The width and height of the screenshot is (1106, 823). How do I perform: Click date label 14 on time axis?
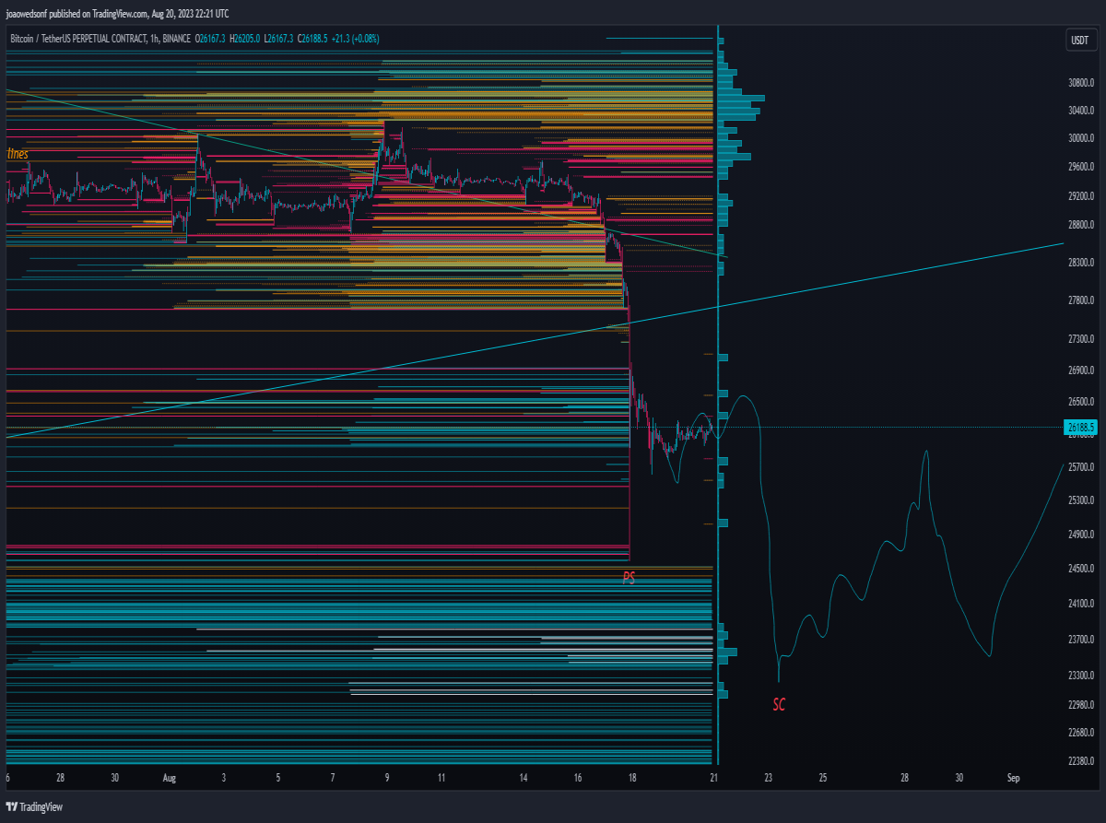coord(524,779)
